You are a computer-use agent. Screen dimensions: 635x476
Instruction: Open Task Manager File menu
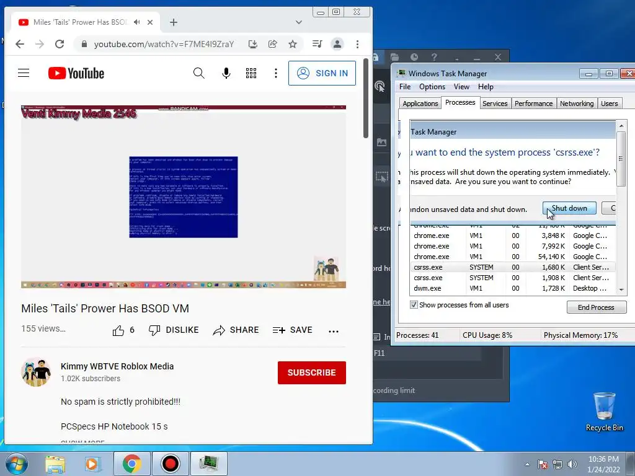(404, 87)
